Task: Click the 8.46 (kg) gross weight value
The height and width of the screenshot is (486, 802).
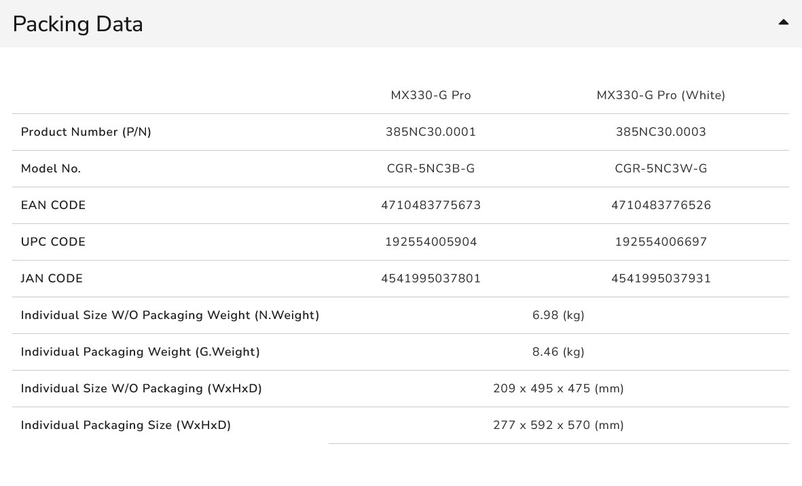Action: (558, 352)
